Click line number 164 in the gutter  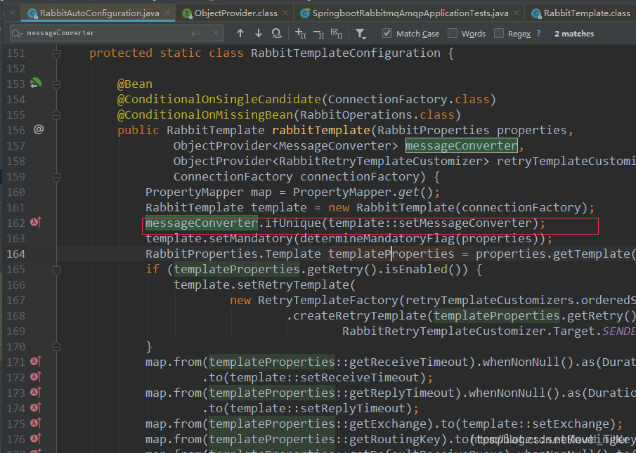[x=16, y=254]
